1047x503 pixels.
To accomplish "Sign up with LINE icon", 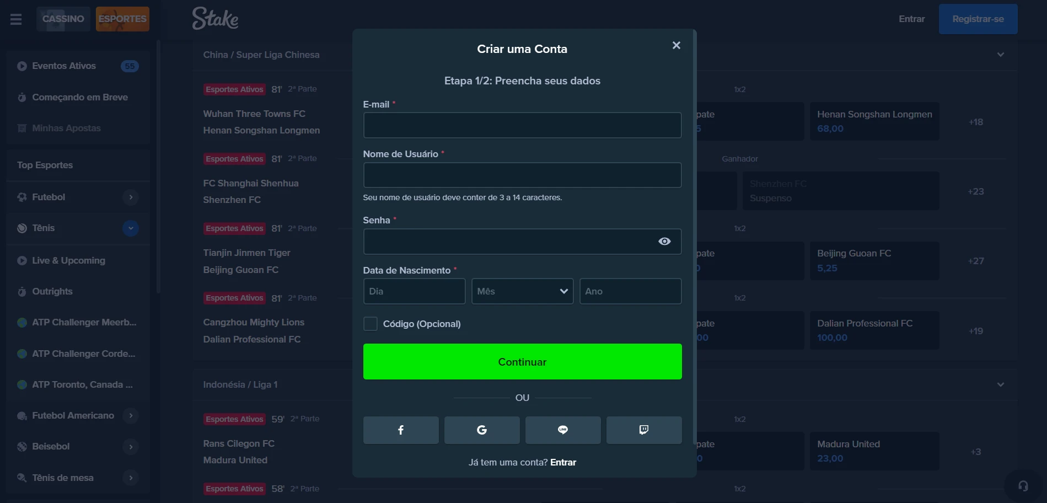I will pos(563,430).
